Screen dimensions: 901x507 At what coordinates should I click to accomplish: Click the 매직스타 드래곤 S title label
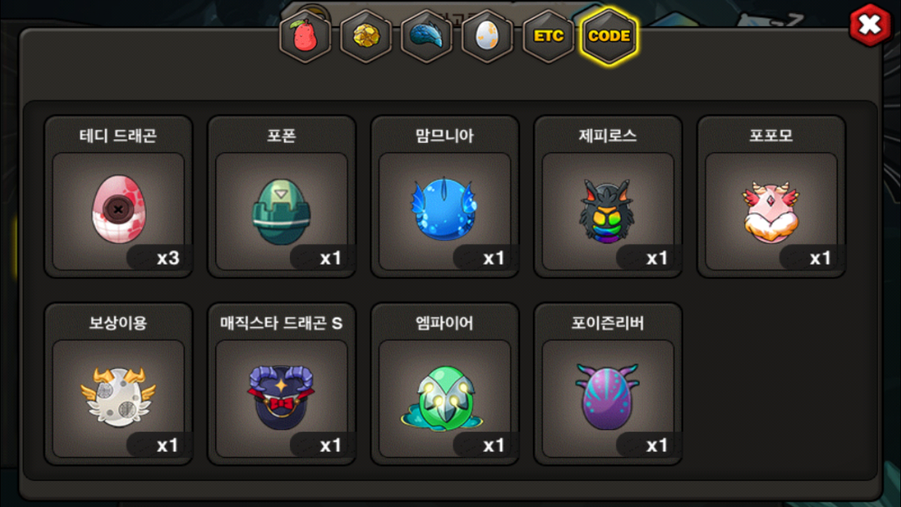(282, 323)
